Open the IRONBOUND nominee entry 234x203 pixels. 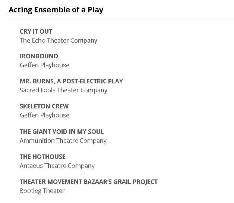point(39,56)
